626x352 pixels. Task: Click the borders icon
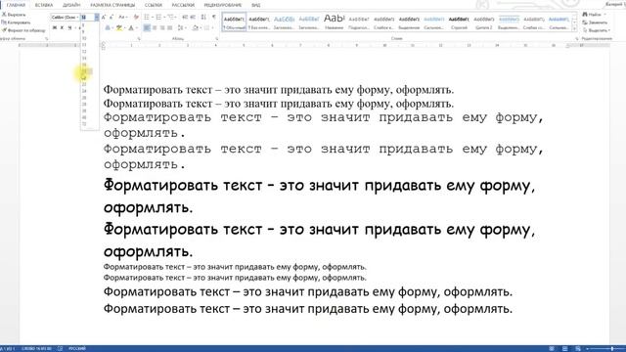click(x=206, y=28)
